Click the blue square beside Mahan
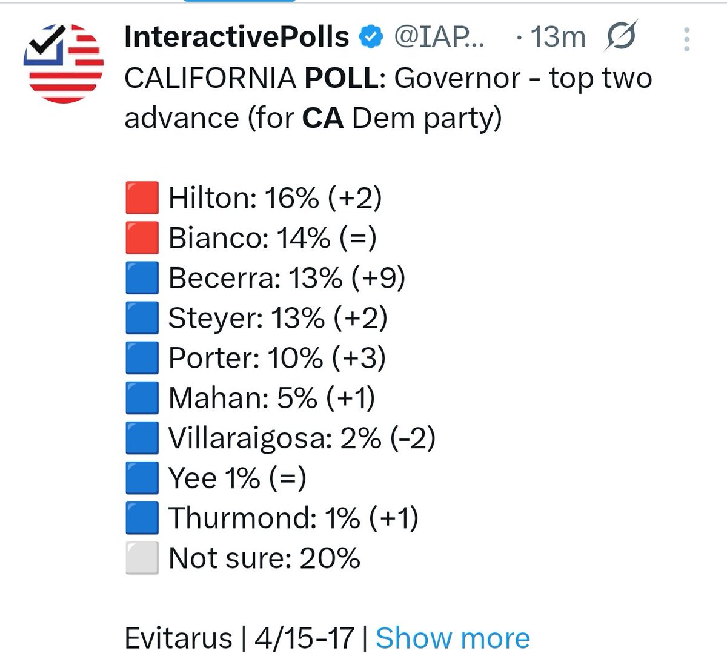The height and width of the screenshot is (665, 727). tap(142, 398)
